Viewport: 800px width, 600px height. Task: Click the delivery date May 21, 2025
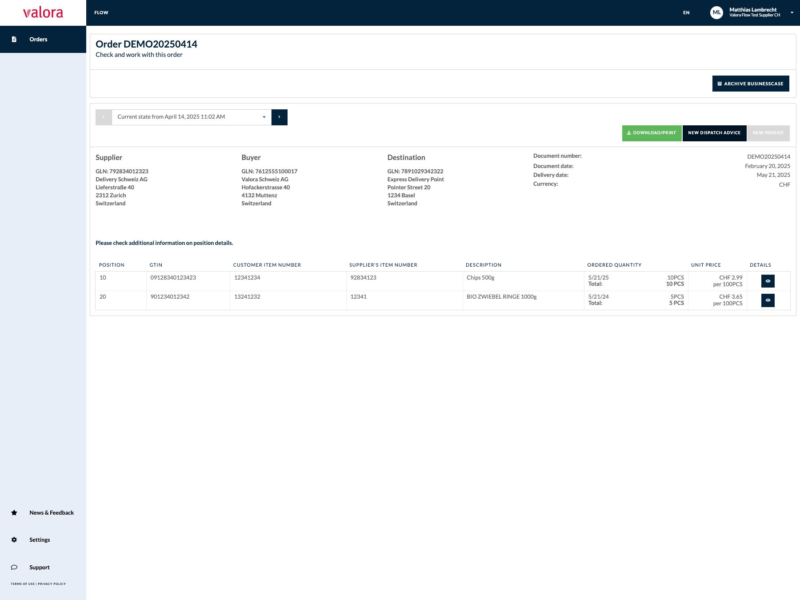coord(773,175)
